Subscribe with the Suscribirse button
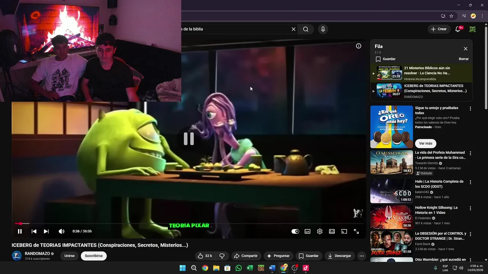Image resolution: width=488 pixels, height=274 pixels. 94,256
